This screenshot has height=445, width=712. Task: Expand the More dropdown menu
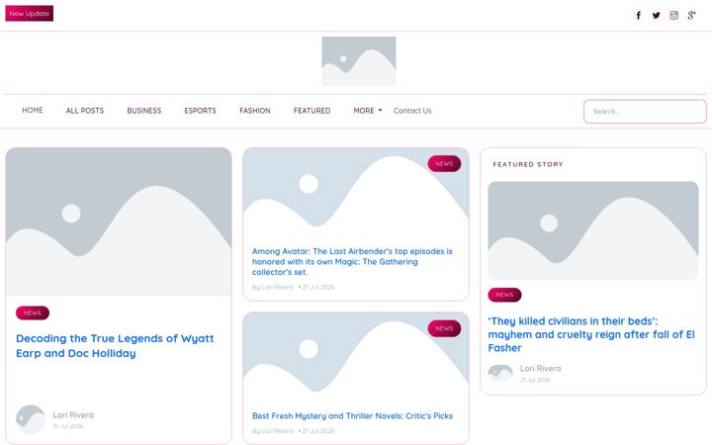368,111
